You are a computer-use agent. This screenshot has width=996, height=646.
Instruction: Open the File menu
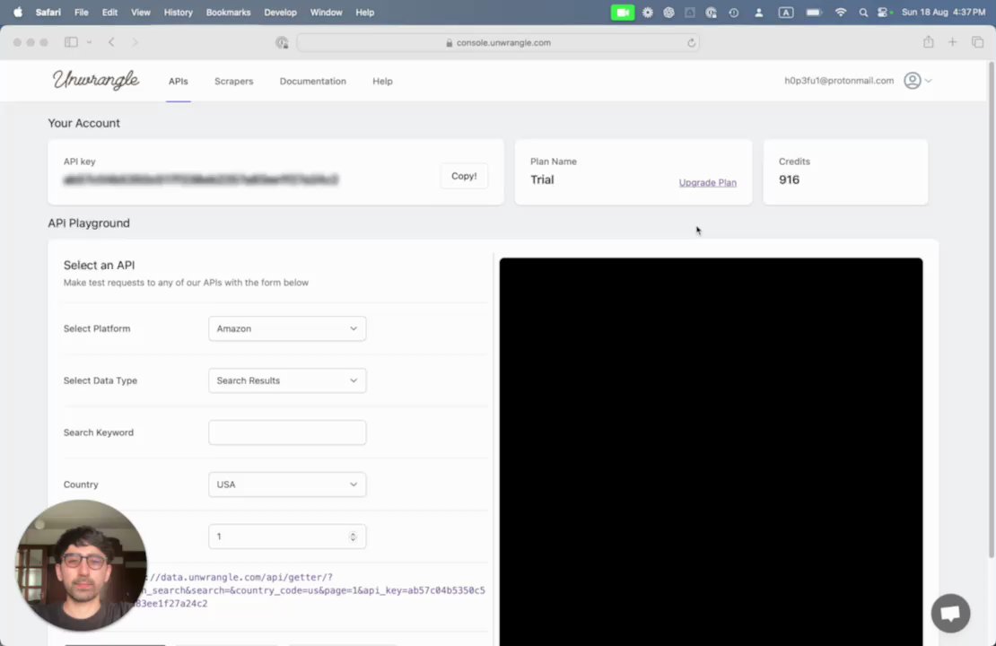82,12
